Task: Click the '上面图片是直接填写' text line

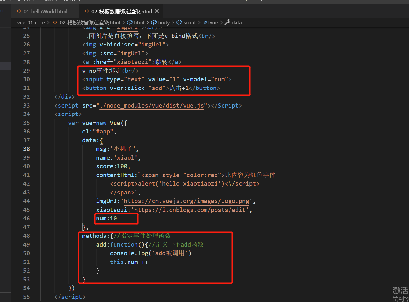Action: point(148,36)
